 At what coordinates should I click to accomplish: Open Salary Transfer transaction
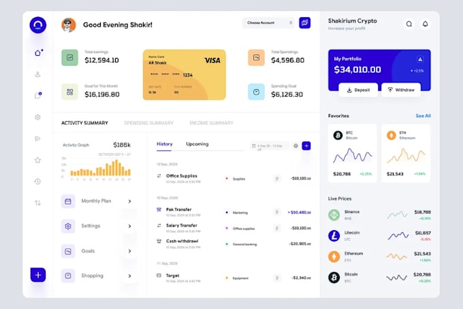pyautogui.click(x=234, y=228)
